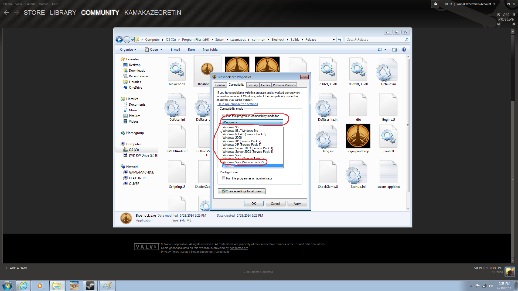
Task: Open the Steam inbox notification icon
Action: 435,4
